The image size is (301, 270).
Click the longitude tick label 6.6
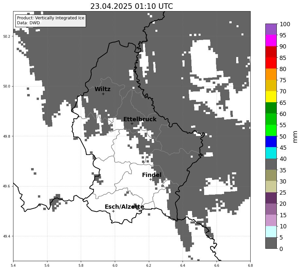(x=217, y=266)
